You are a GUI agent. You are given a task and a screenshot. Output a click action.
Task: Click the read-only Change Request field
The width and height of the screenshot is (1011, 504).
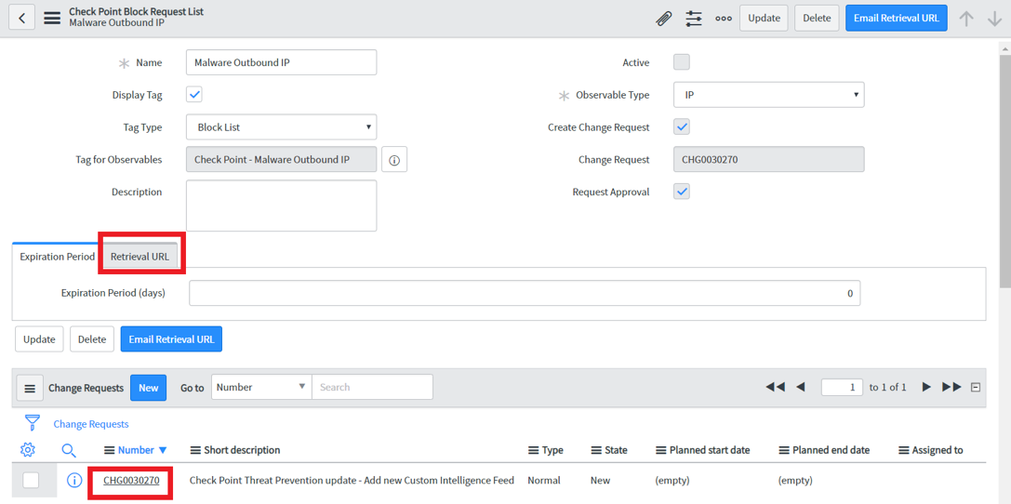(768, 159)
